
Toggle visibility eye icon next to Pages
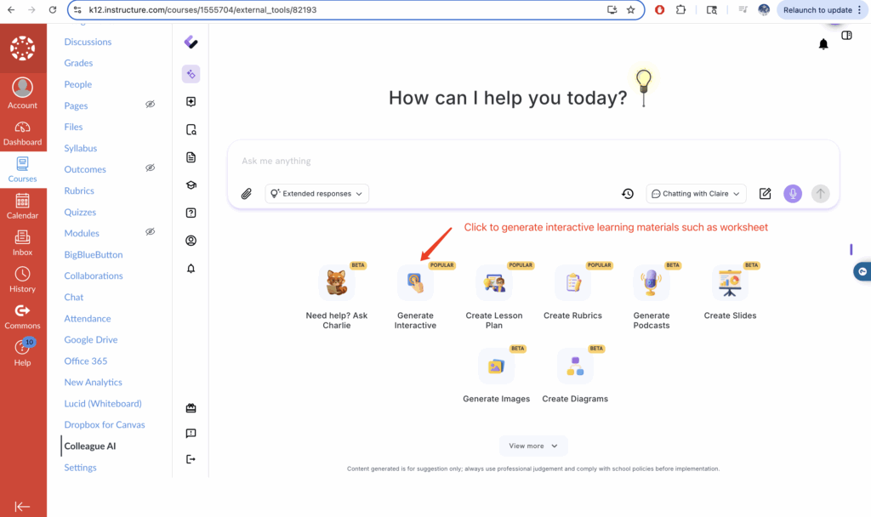150,105
